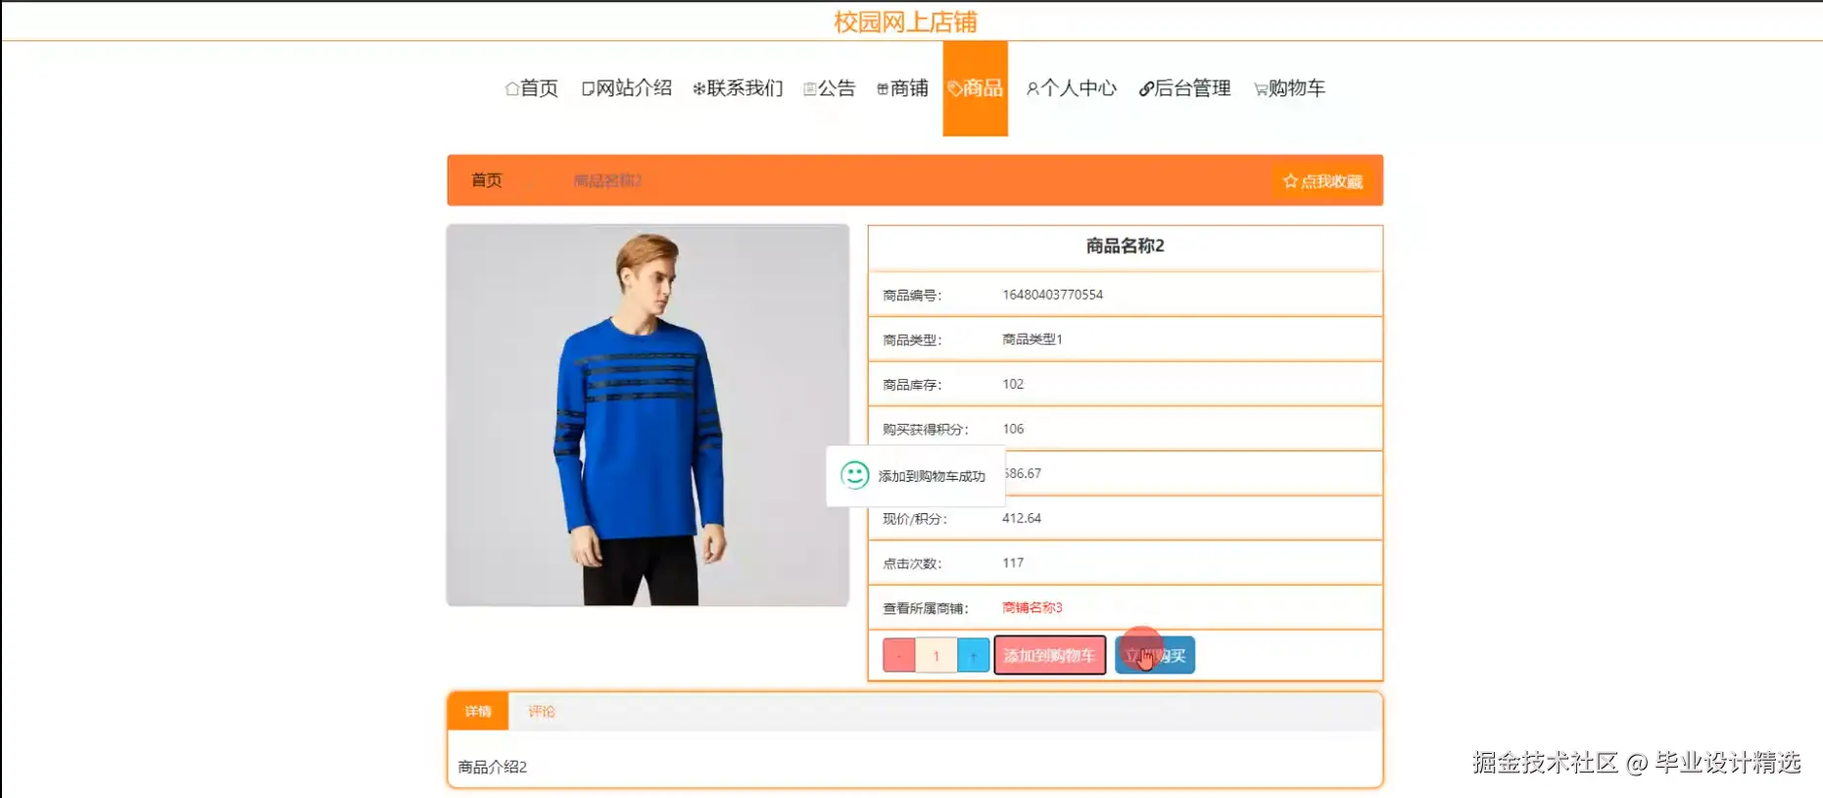Open the 首页 home navigation item
This screenshot has width=1823, height=798.
pyautogui.click(x=531, y=88)
